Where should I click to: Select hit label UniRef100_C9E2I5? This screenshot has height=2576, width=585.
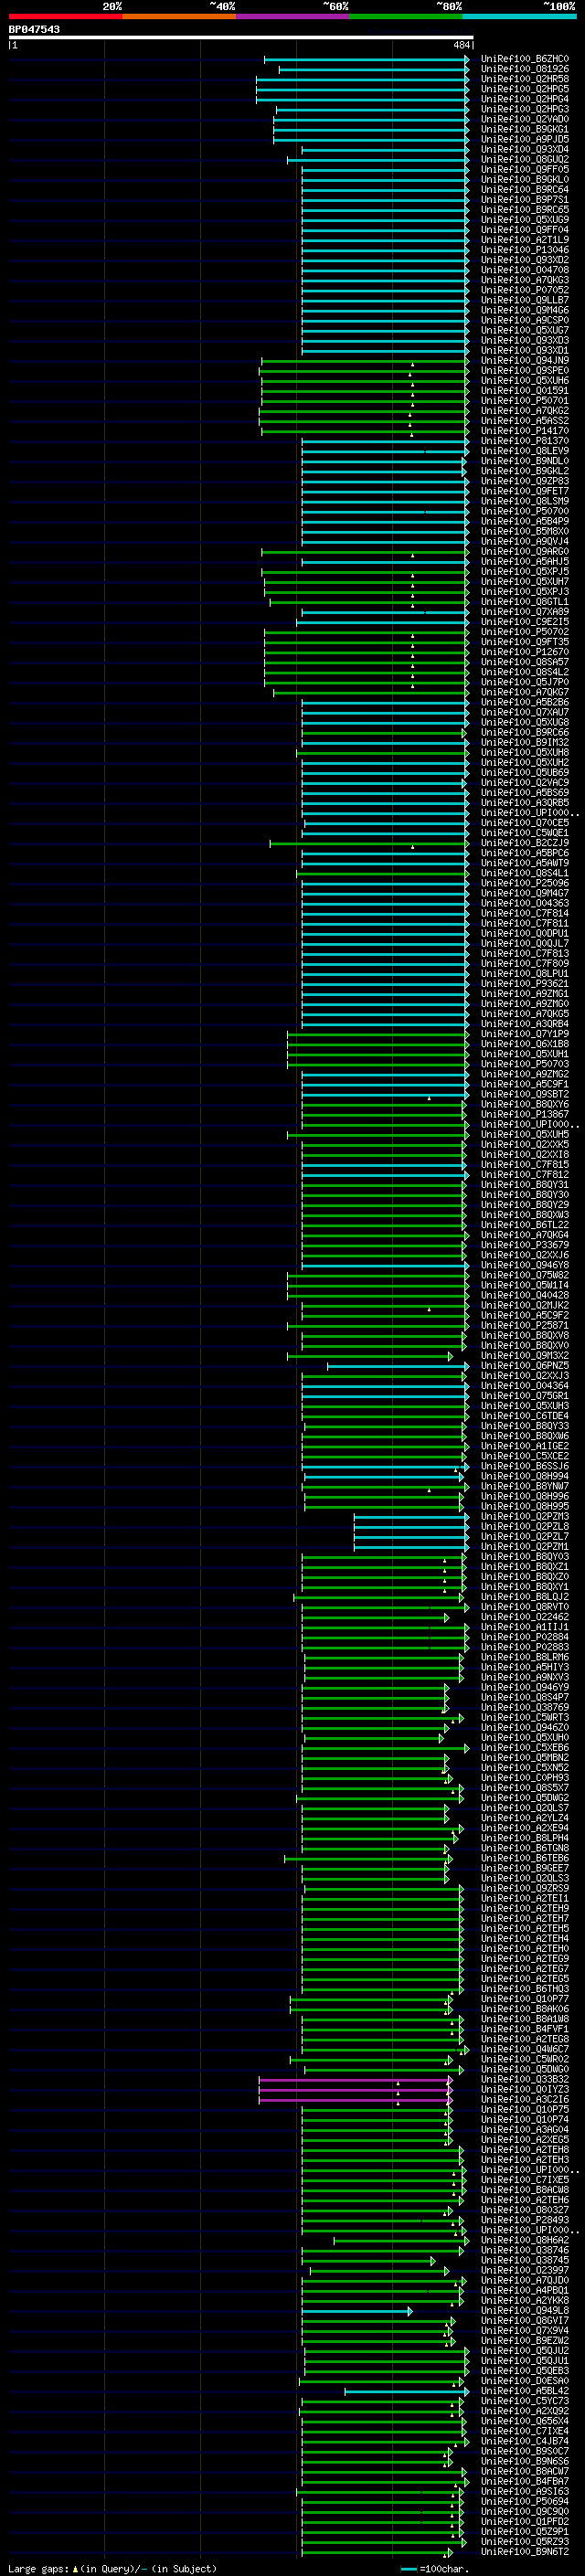[525, 622]
